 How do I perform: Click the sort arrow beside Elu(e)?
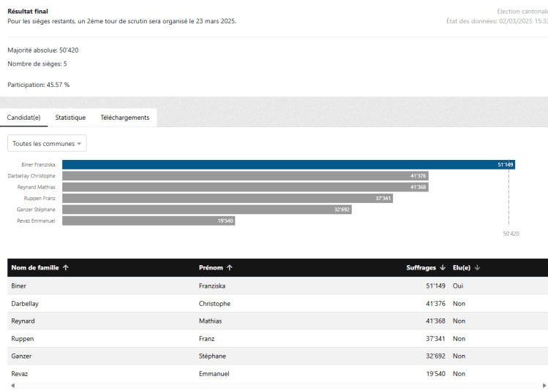click(476, 268)
